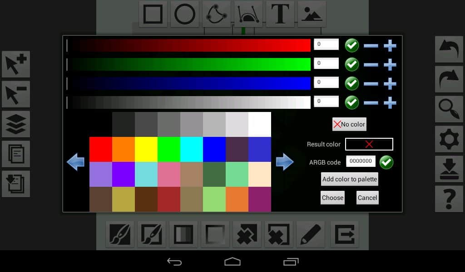Select the circle shape tool
The image size is (465, 272).
(x=184, y=14)
